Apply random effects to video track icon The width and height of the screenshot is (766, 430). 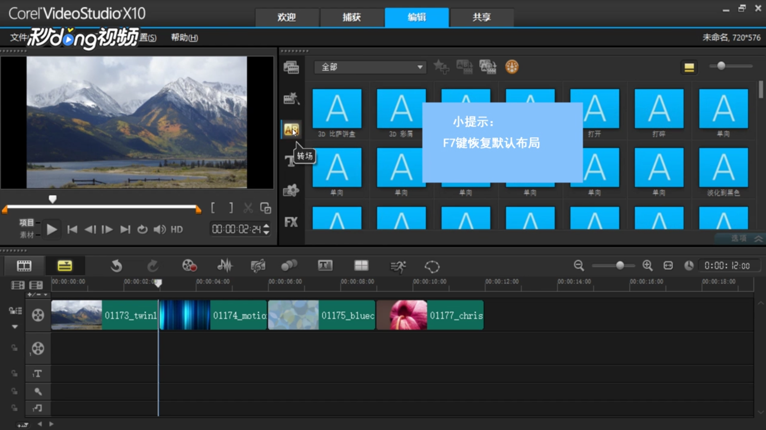point(488,67)
